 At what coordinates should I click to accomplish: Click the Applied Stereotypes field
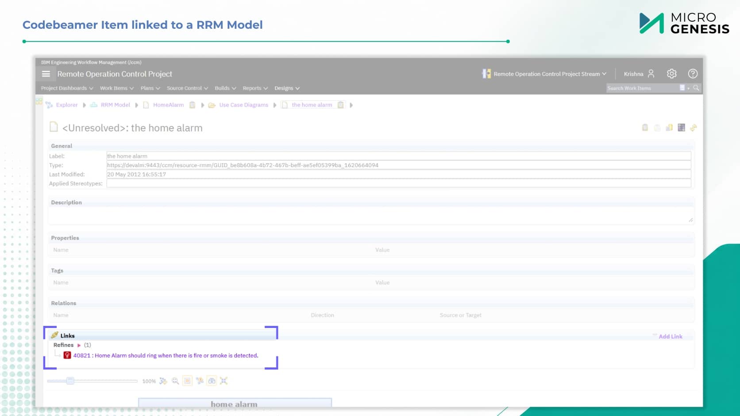coord(398,183)
